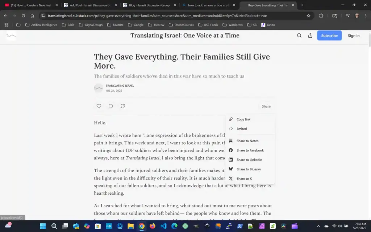Viewport: 371px width, 232px height.
Task: Expand the Wordpress bookmarks folder
Action: click(x=233, y=25)
